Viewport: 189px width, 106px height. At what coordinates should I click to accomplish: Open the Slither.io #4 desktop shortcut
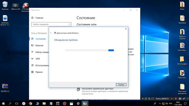pyautogui.click(x=15, y=6)
